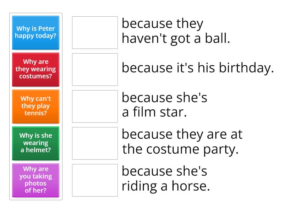Click the empty slot beside 'riding a horse'
284x213 pixels.
[95, 180]
